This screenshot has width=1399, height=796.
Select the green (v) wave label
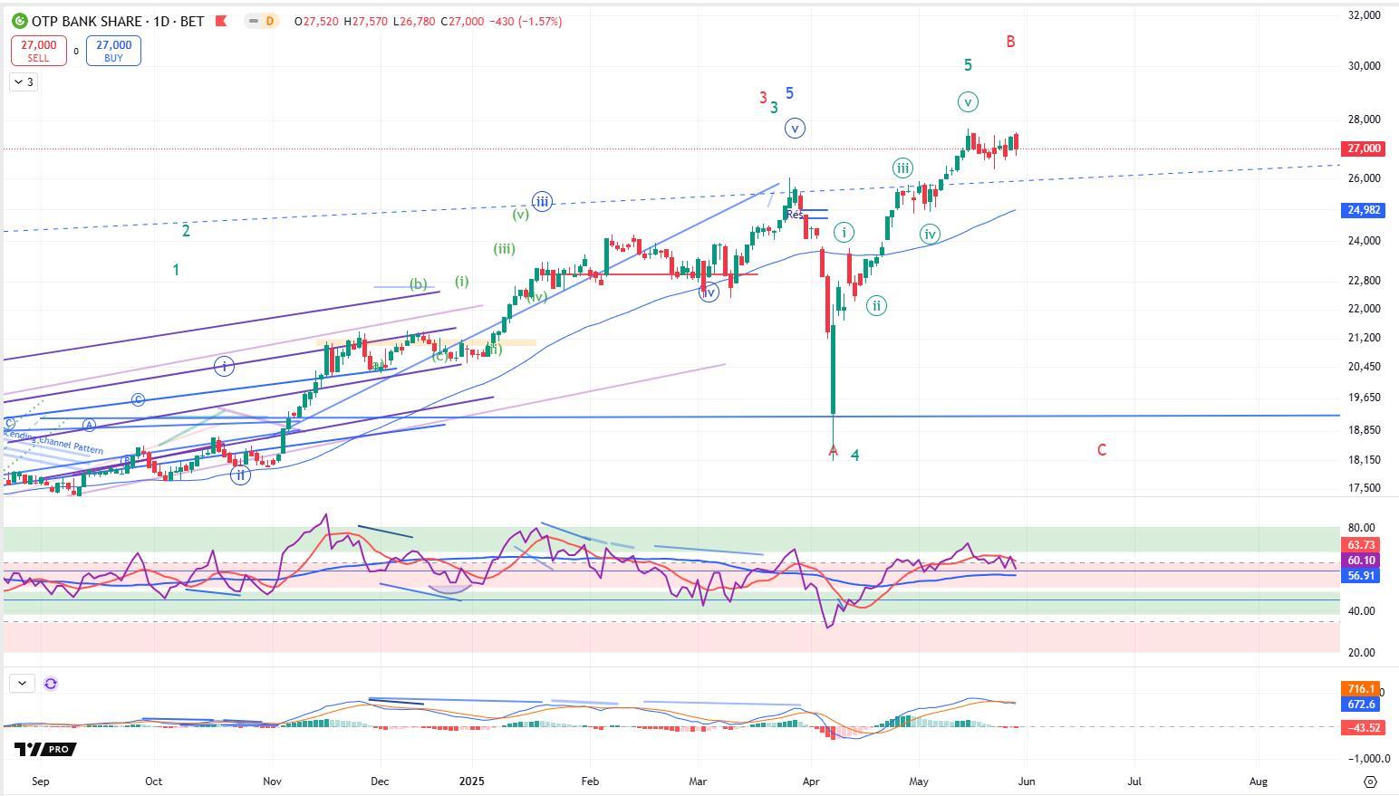[520, 215]
